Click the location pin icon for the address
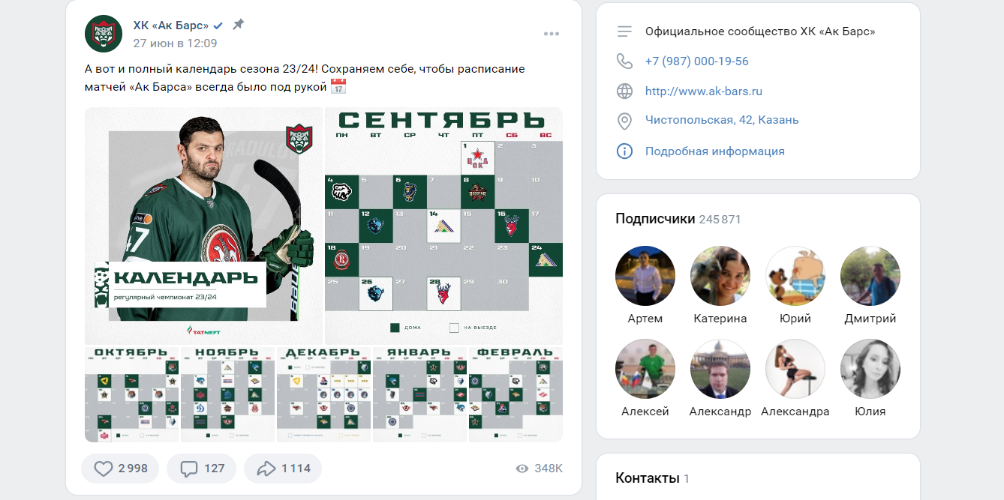Image resolution: width=1004 pixels, height=500 pixels. pos(624,121)
